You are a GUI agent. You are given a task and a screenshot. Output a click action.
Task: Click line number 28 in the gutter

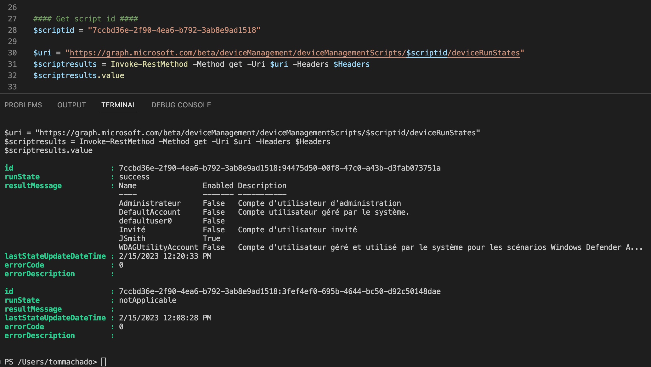click(12, 30)
